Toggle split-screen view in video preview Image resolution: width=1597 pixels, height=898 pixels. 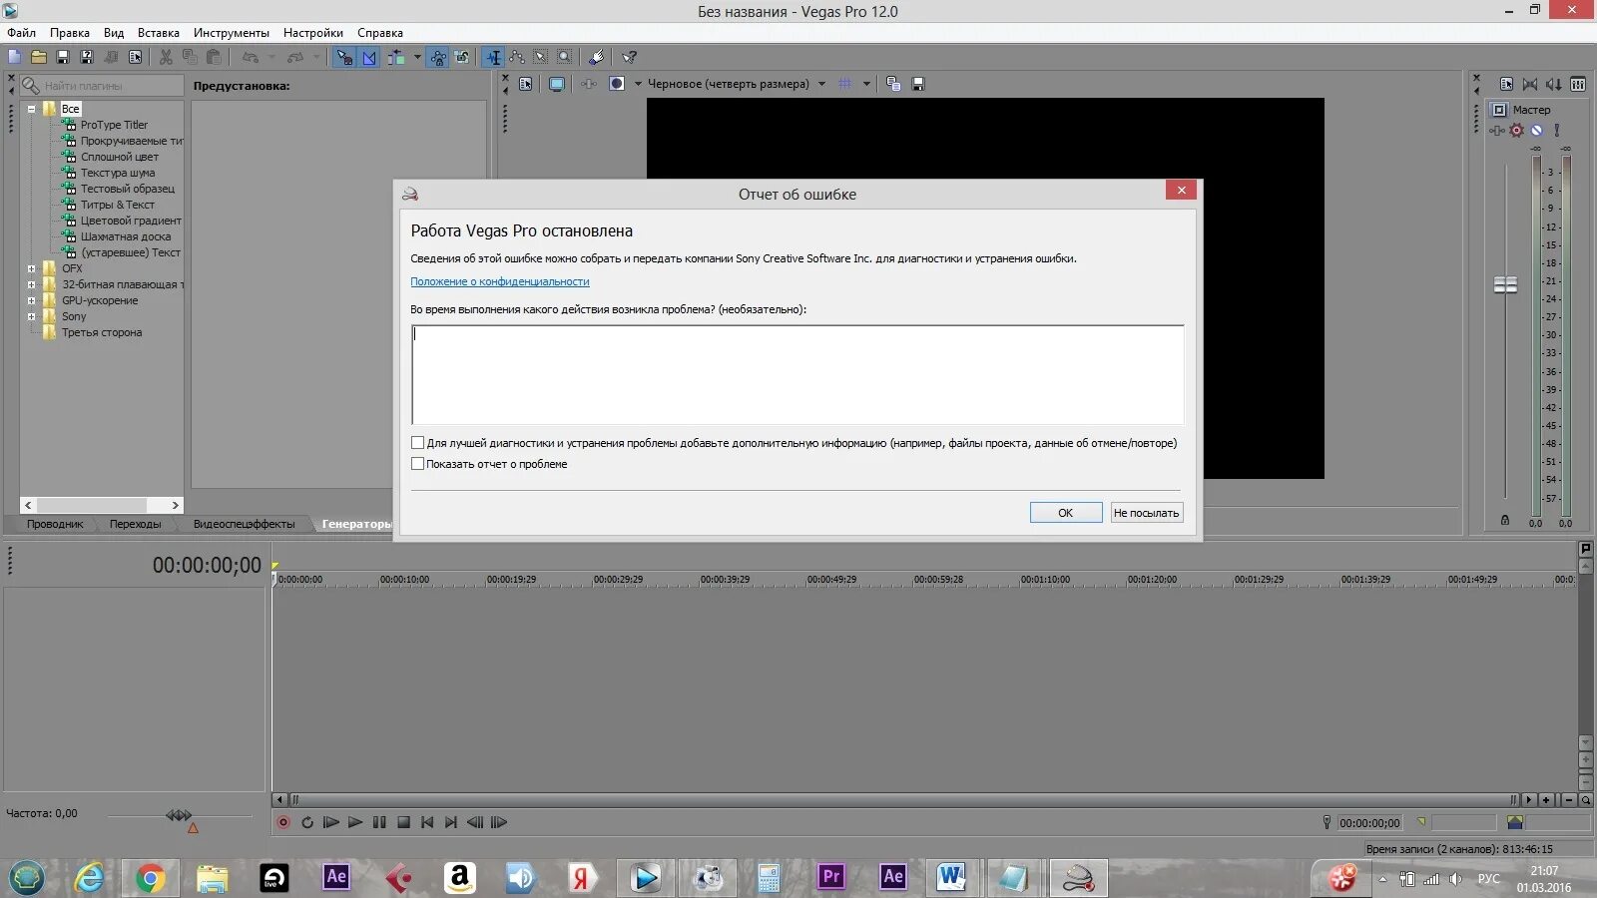[x=617, y=84]
